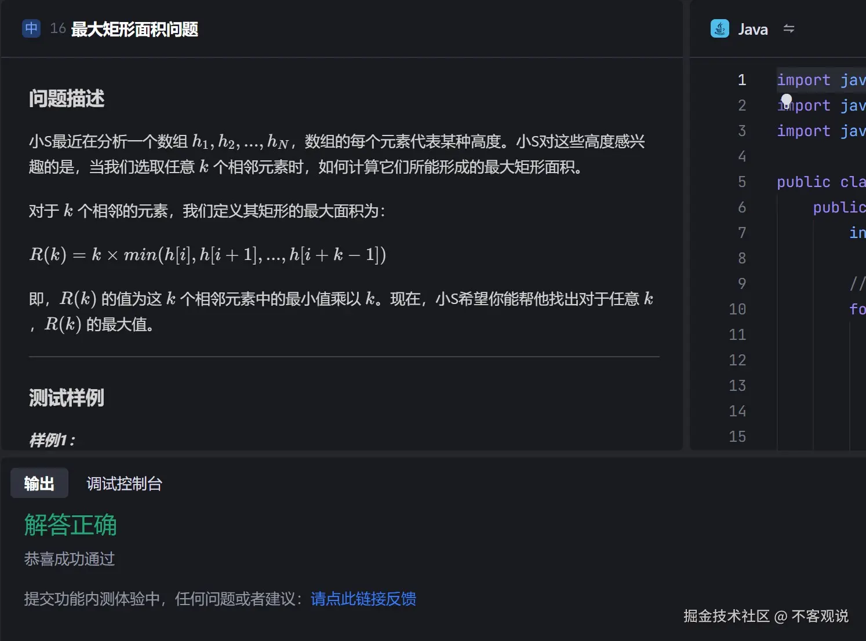866x641 pixels.
Task: Open the Java language selector
Action: (753, 29)
